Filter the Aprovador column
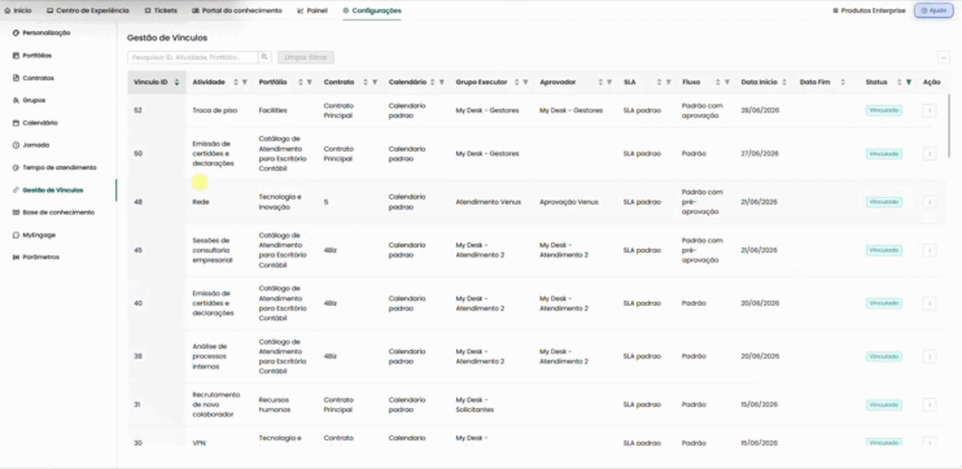Viewport: 962px width, 469px height. point(609,82)
